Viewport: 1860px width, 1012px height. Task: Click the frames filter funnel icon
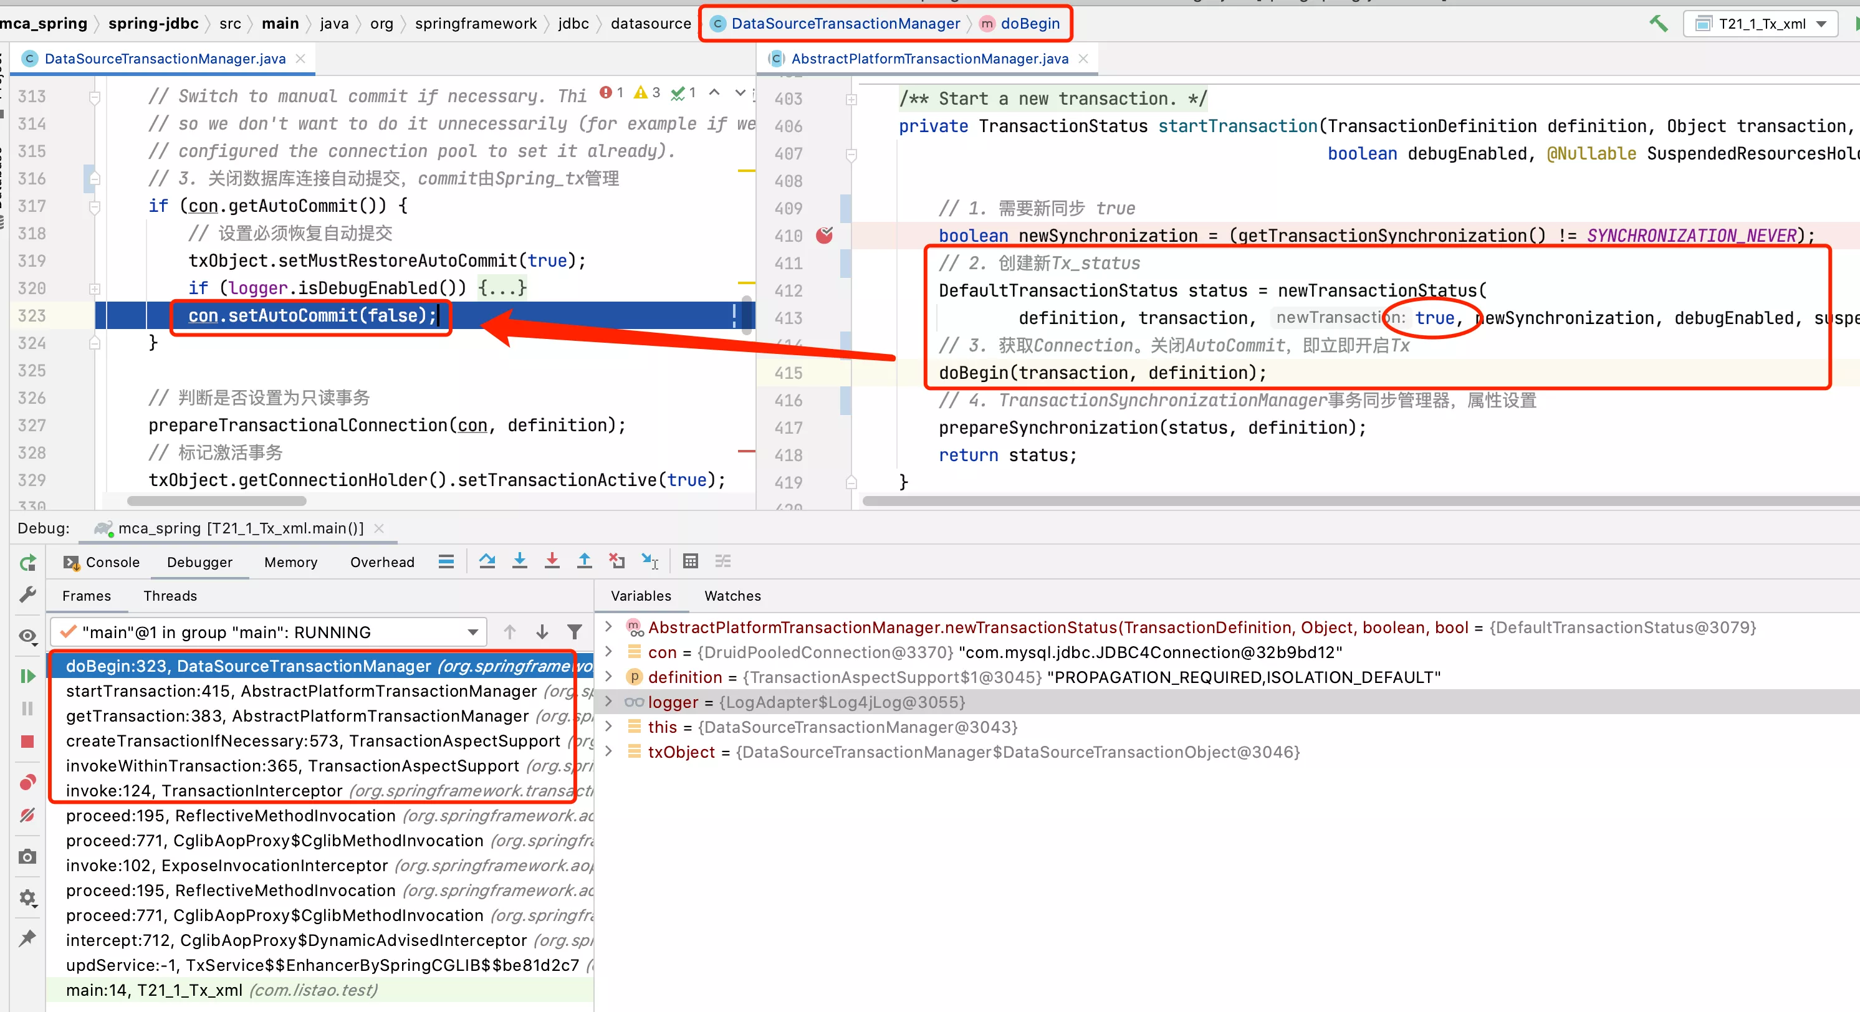[x=575, y=632]
